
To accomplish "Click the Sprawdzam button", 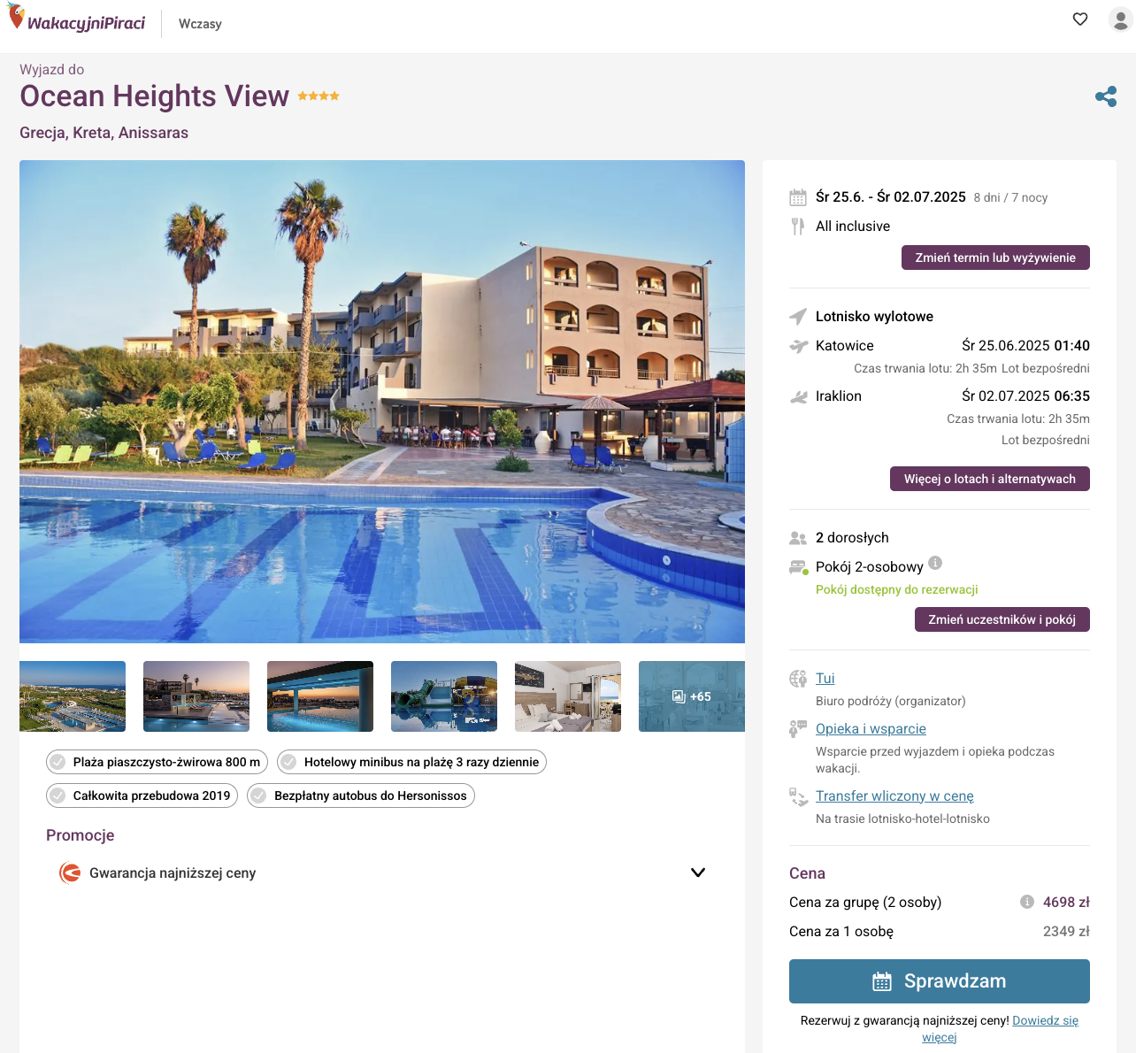I will click(x=939, y=981).
